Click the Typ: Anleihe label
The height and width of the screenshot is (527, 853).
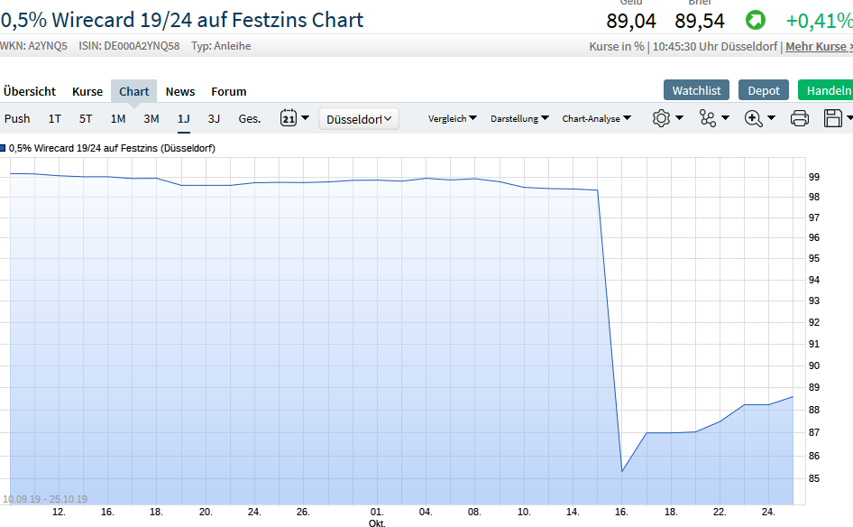pyautogui.click(x=221, y=46)
